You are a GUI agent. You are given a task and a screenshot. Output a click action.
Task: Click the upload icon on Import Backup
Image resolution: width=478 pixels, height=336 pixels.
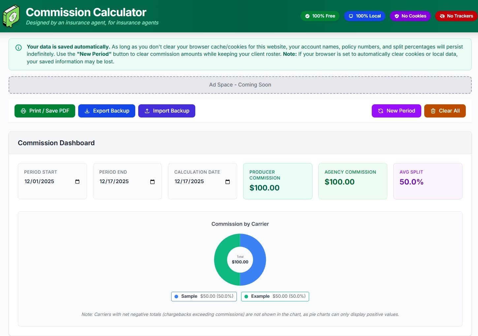click(147, 111)
